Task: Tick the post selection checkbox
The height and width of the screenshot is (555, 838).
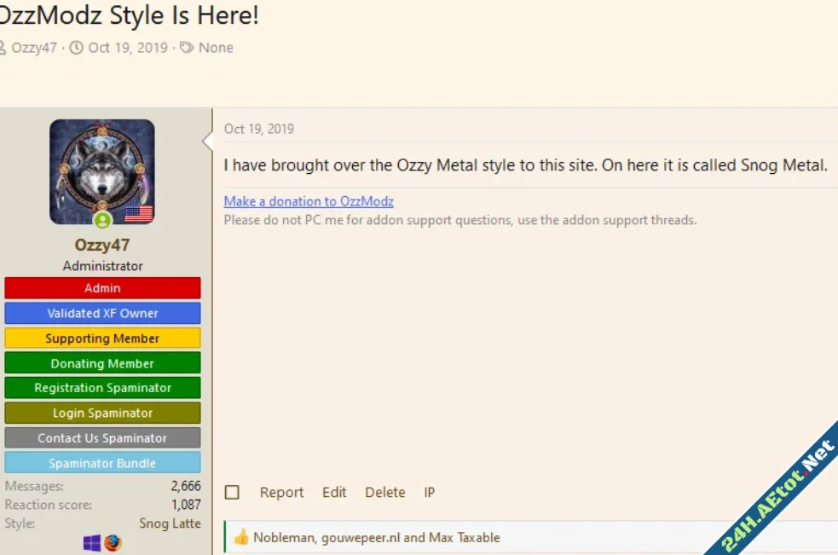Action: coord(232,493)
